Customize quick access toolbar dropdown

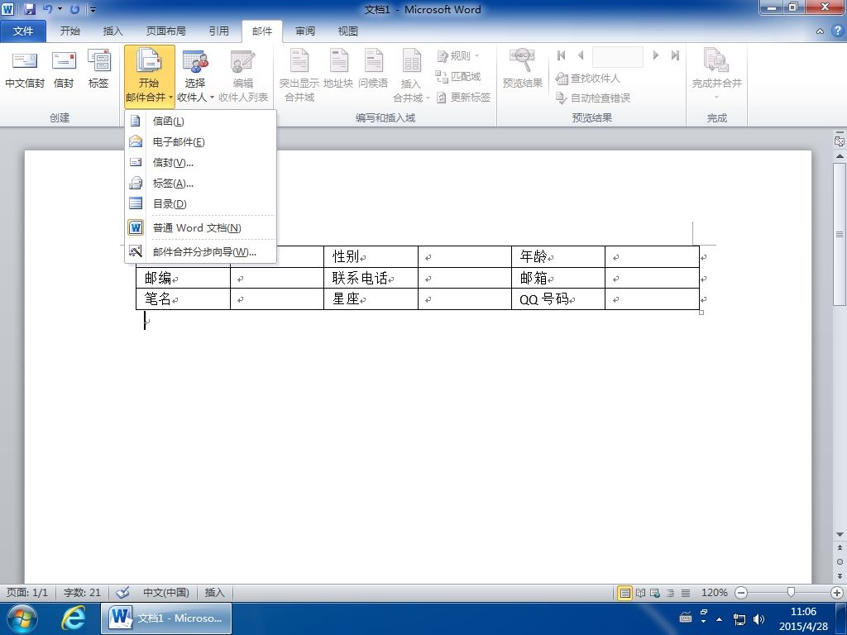pyautogui.click(x=93, y=10)
